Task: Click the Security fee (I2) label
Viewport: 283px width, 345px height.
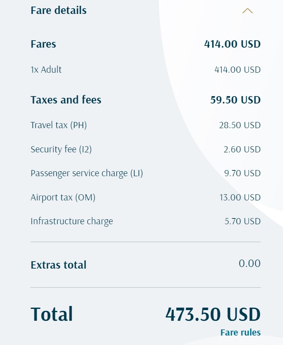Action: [x=61, y=149]
